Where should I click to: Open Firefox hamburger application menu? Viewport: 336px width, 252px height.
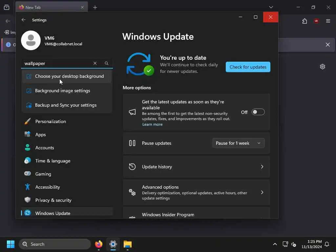point(328,21)
